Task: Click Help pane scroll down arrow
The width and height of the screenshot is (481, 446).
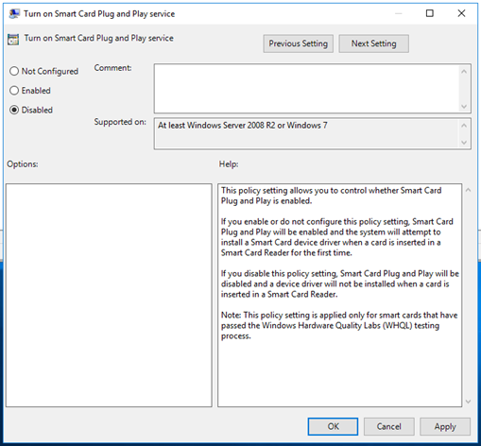Action: pos(469,402)
